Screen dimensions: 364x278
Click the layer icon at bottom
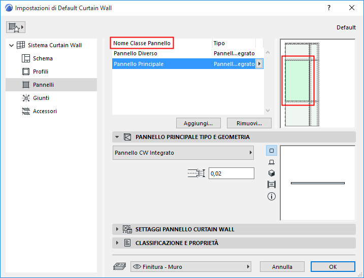(119, 267)
